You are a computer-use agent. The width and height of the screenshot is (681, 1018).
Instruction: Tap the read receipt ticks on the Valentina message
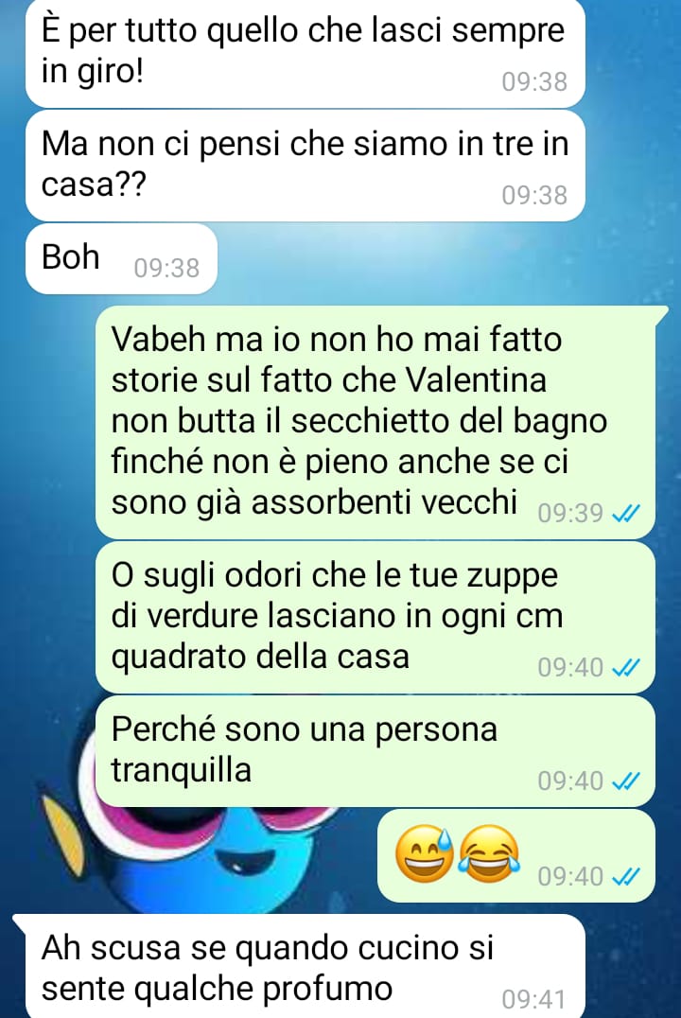(626, 514)
